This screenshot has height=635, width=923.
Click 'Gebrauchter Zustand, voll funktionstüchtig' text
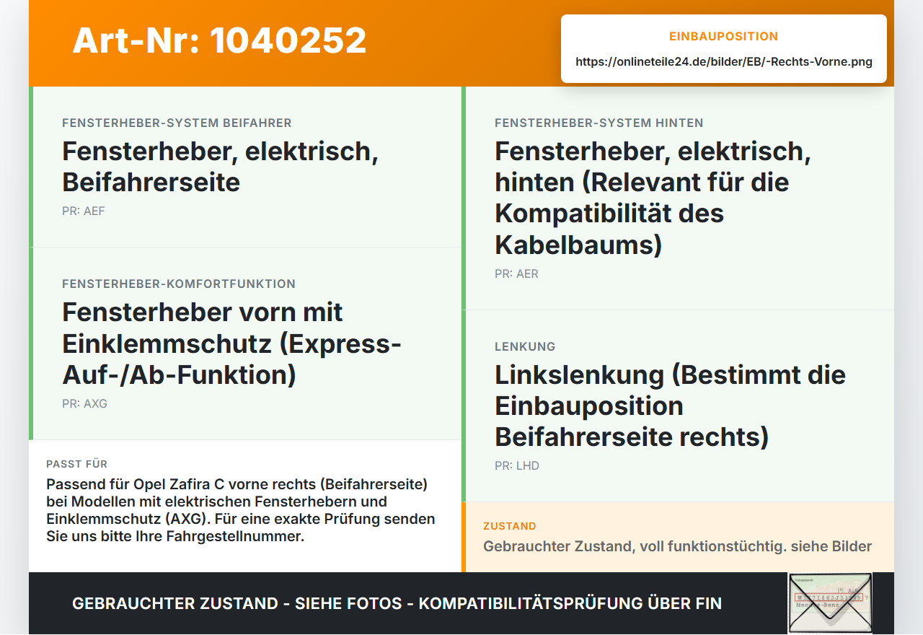tap(678, 546)
